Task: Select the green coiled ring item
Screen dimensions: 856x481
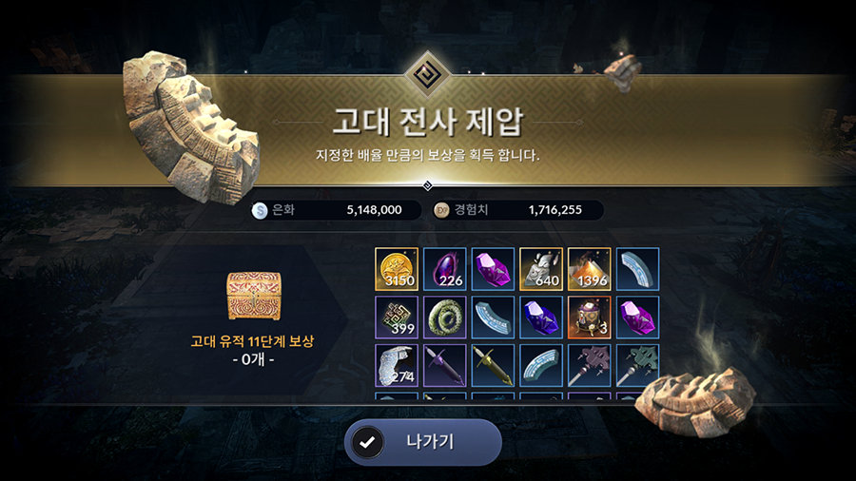Action: [445, 317]
